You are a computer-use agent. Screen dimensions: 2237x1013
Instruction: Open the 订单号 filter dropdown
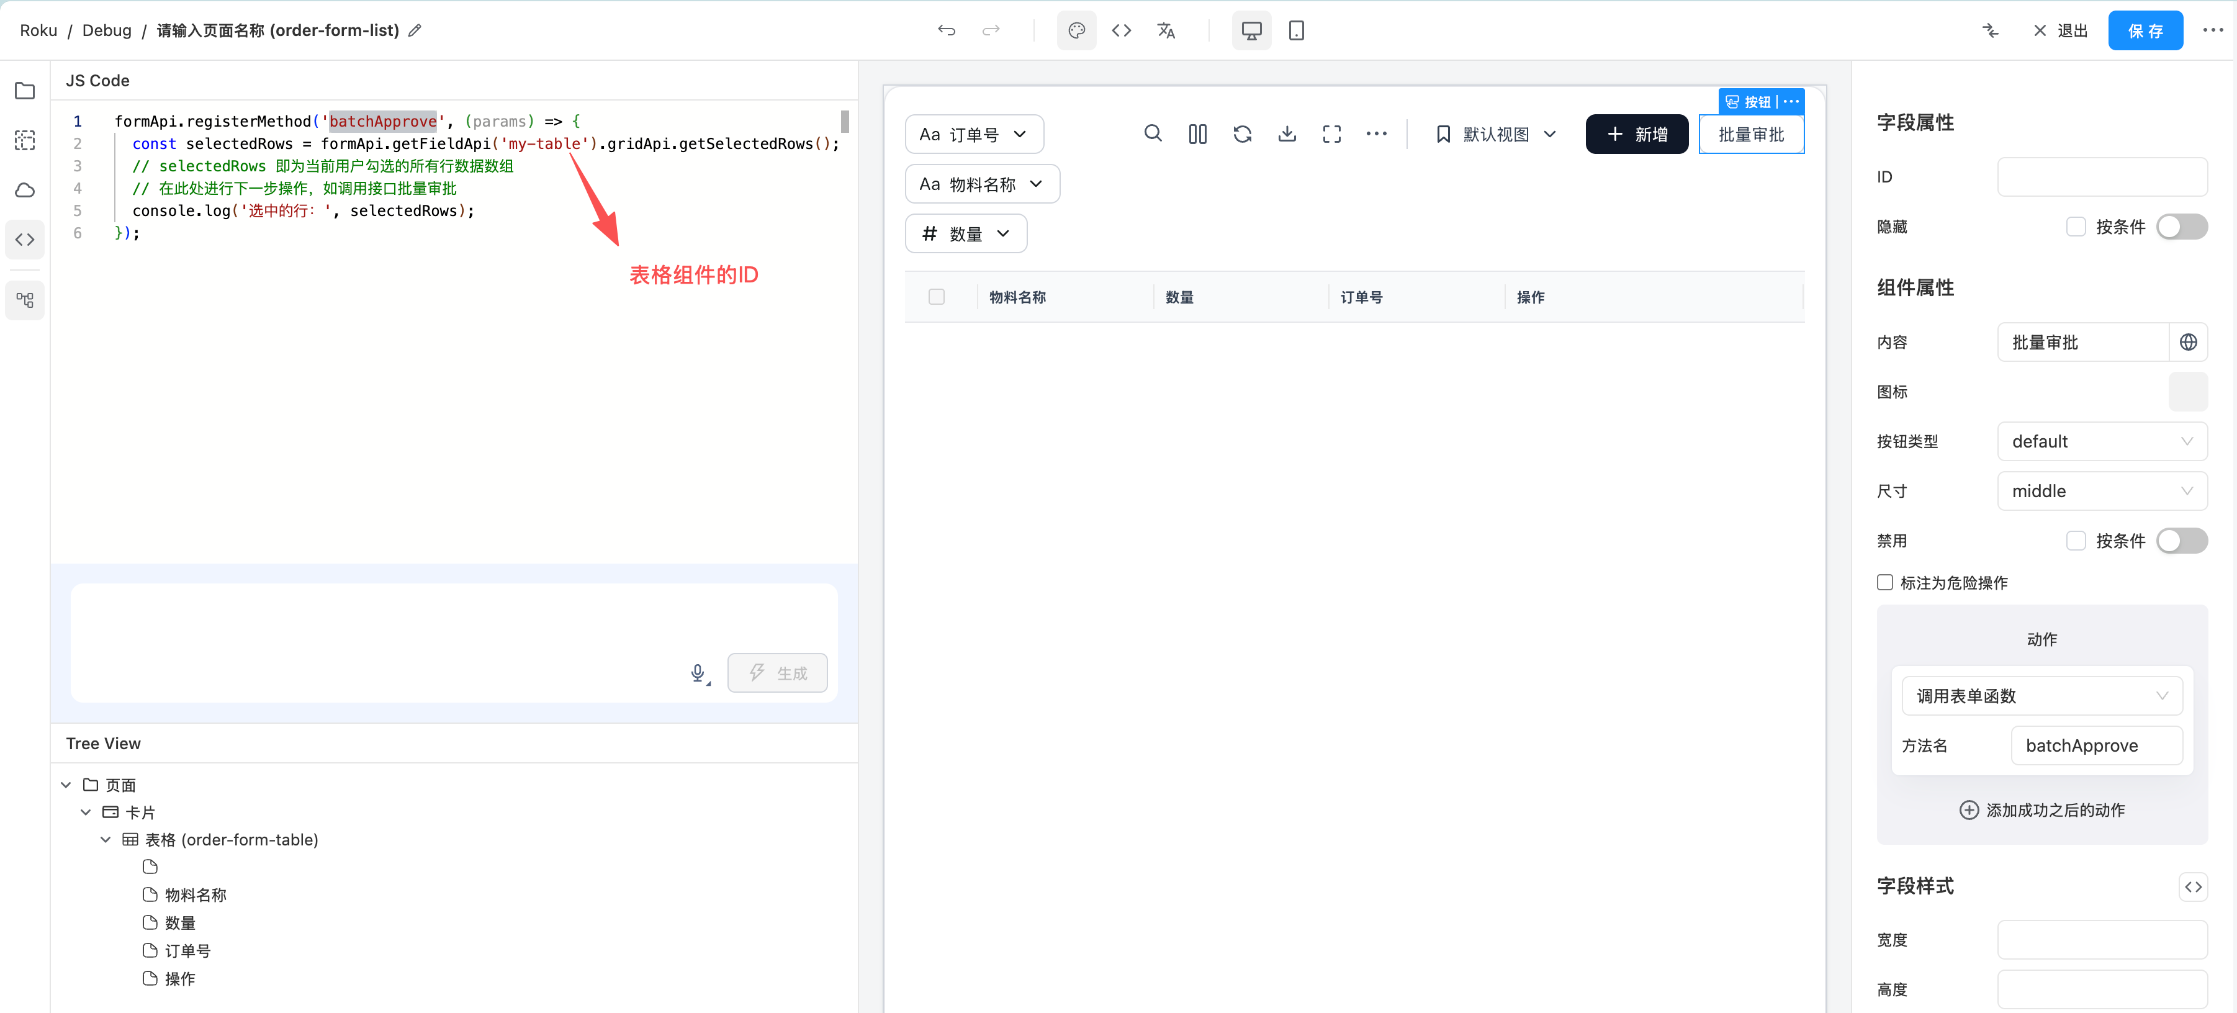[x=974, y=134]
